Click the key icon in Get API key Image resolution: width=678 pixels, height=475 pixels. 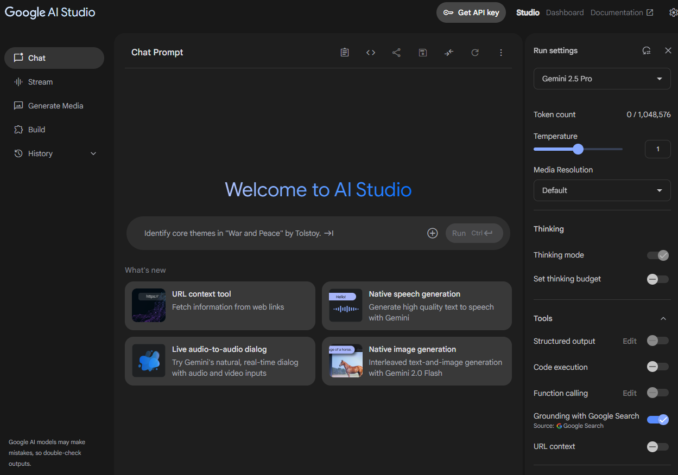pyautogui.click(x=448, y=12)
